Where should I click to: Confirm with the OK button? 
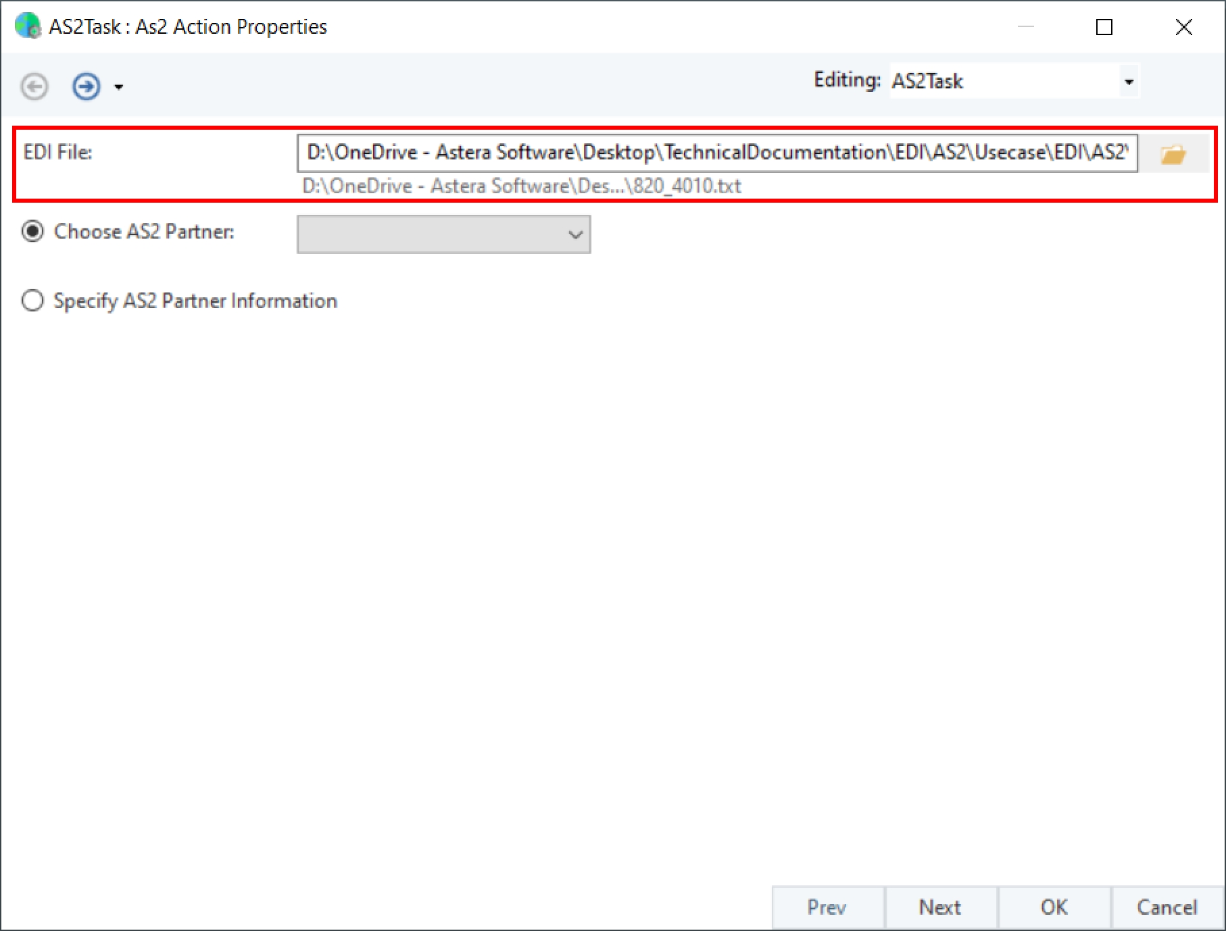tap(1054, 907)
